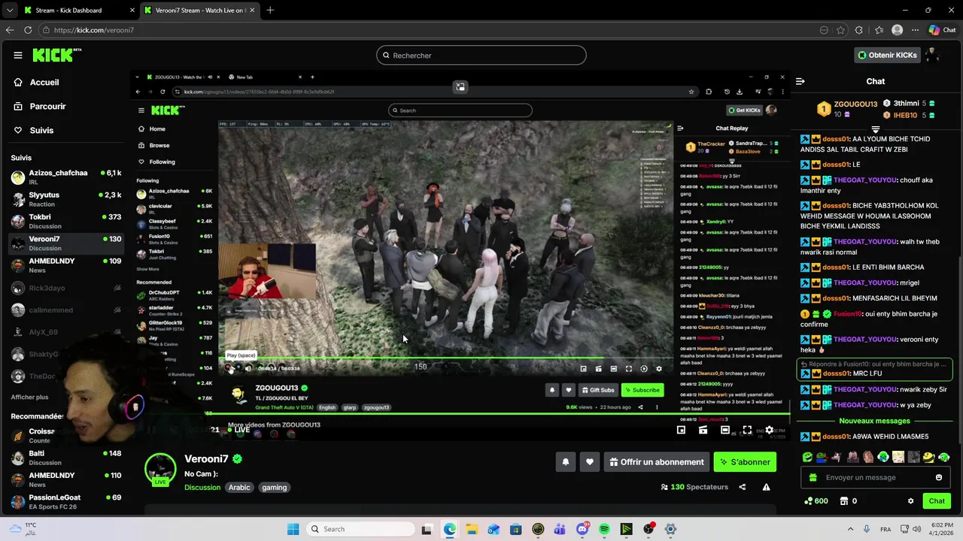Toggle follow heart for Verooni7
Screen dimensions: 963x541
[x=590, y=462]
